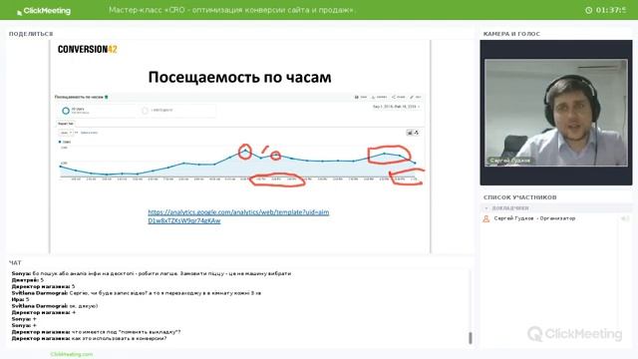
Task: Click the 'КАМЕРА И ГОЛОС' panel heading
Action: (x=511, y=34)
